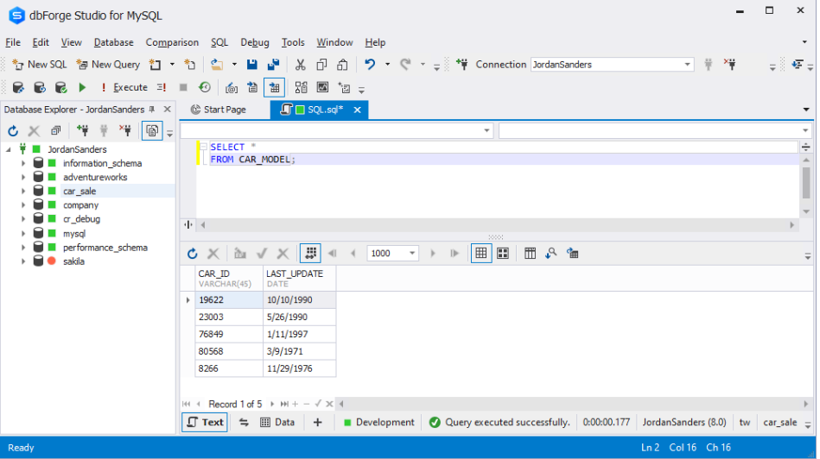Click the New SQL toolbar button
The image size is (820, 459).
click(40, 64)
